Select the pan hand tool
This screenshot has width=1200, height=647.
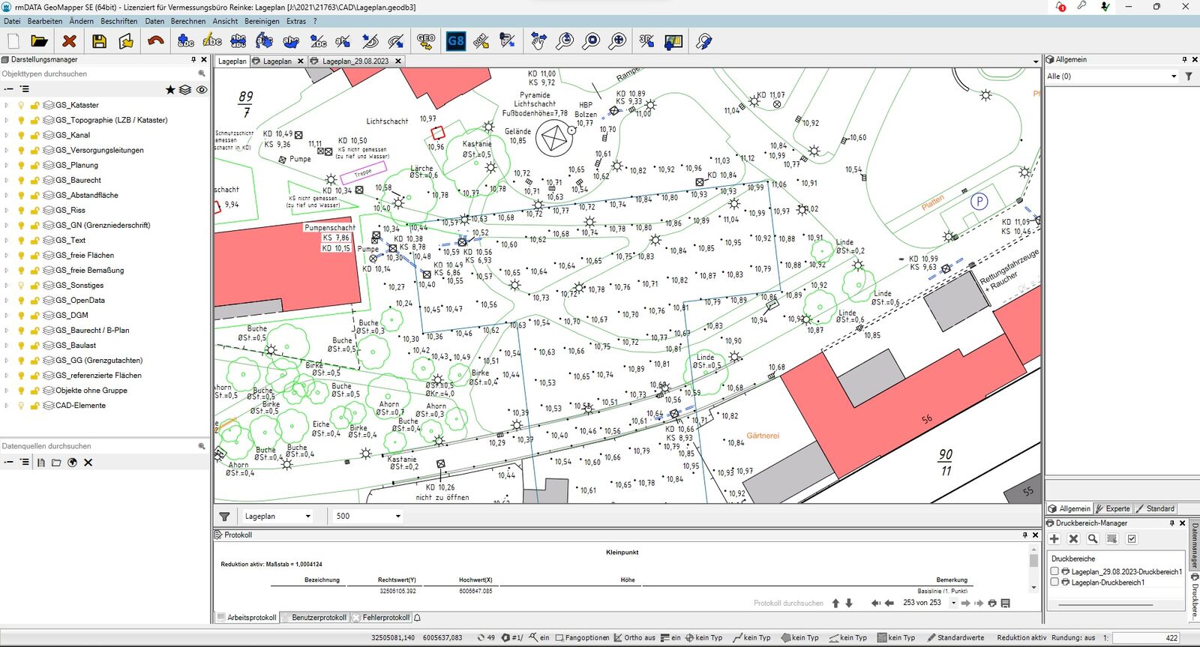pos(538,42)
